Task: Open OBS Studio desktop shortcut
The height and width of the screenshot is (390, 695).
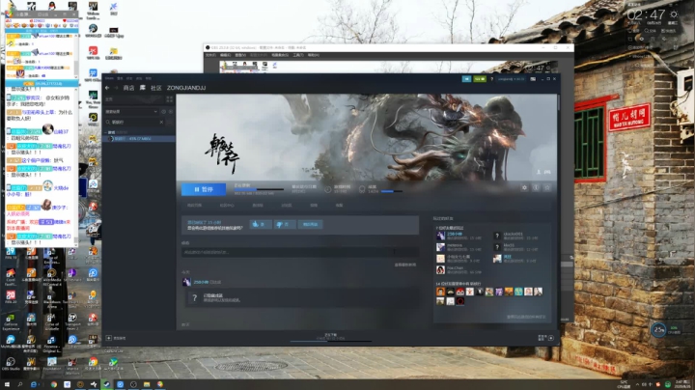Action: click(x=11, y=363)
